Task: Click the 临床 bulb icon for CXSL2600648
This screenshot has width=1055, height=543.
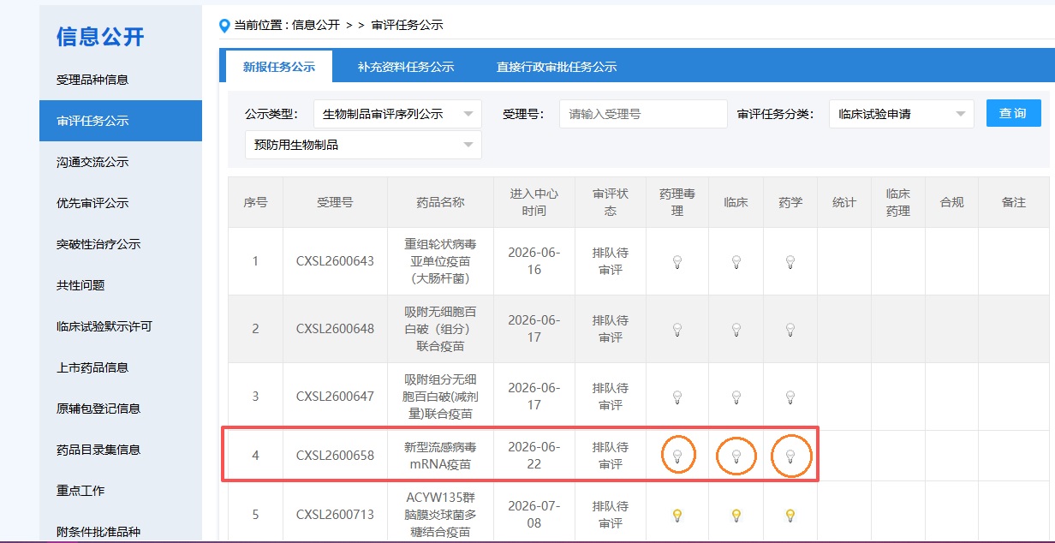Action: (736, 329)
